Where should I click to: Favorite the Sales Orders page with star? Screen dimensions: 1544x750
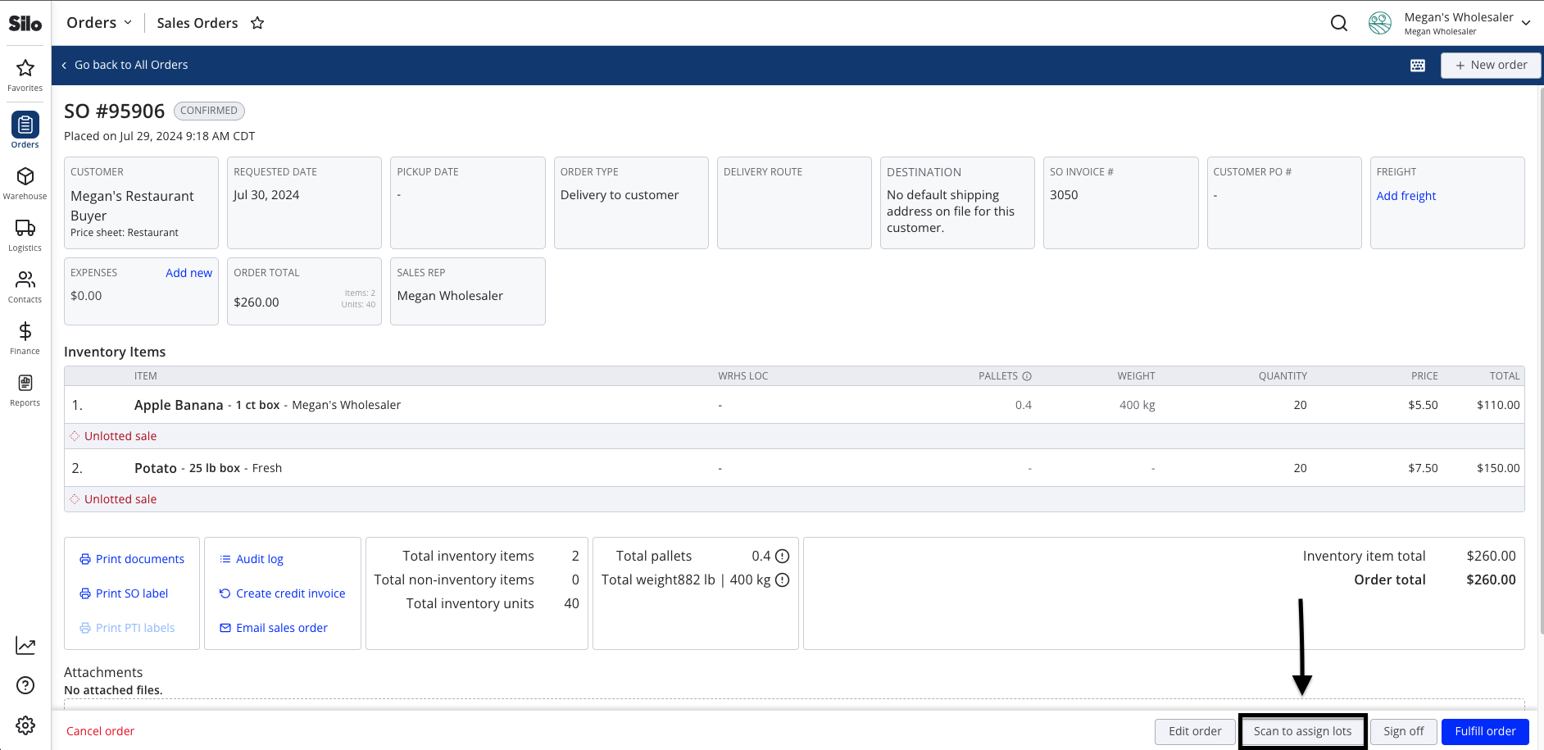tap(257, 23)
